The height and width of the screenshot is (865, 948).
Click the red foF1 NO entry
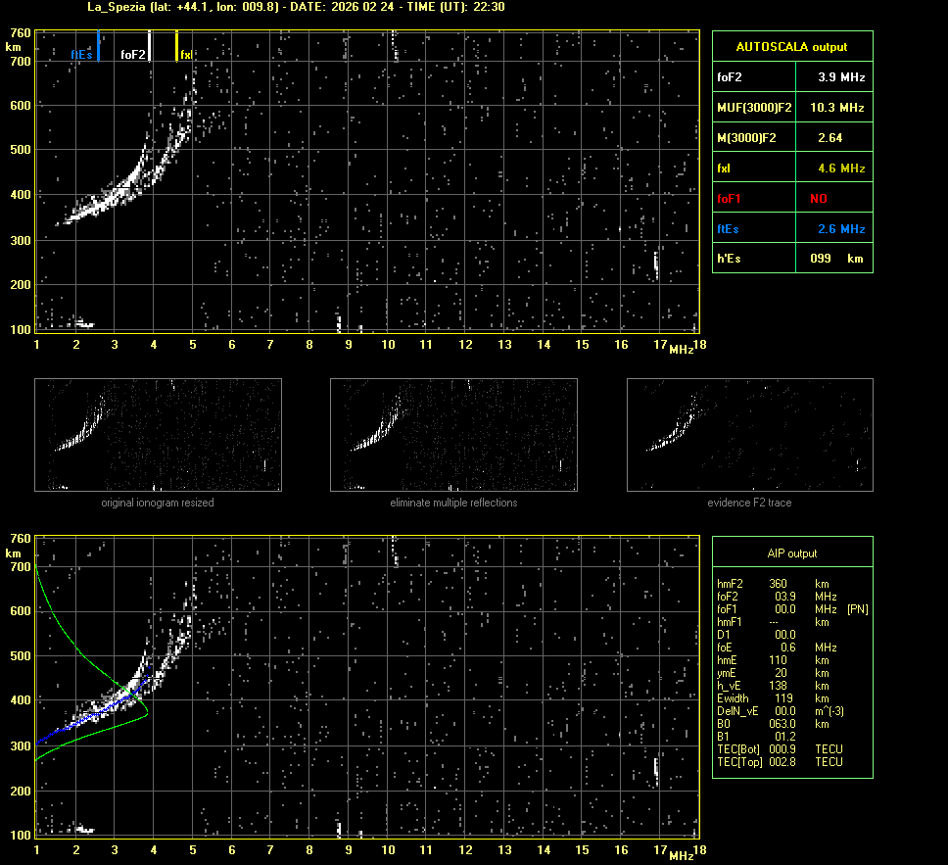(819, 198)
